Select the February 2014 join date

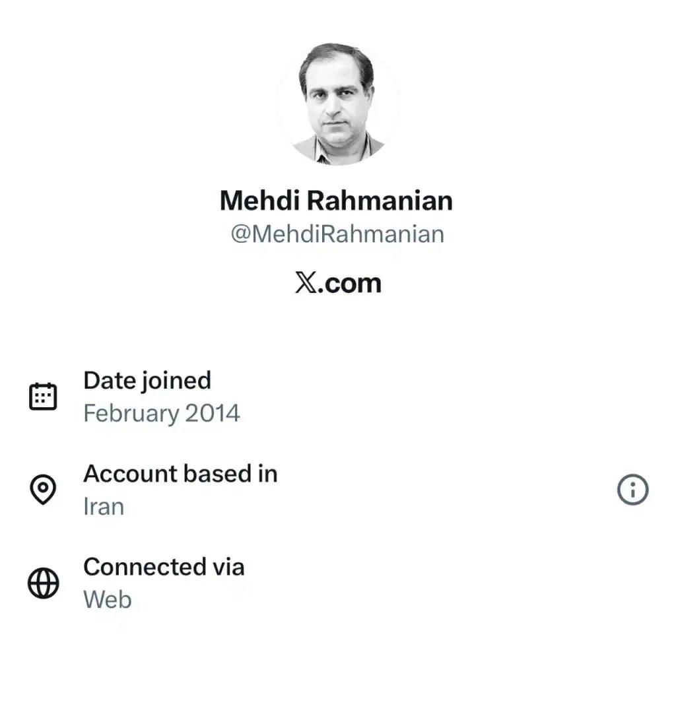point(162,412)
